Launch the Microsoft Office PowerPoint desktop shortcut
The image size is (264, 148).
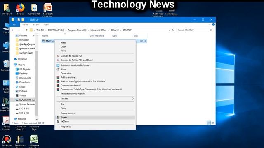click(x=48, y=10)
